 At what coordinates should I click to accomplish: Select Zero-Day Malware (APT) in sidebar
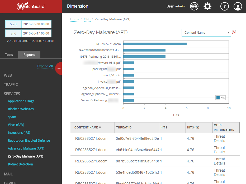26,156
